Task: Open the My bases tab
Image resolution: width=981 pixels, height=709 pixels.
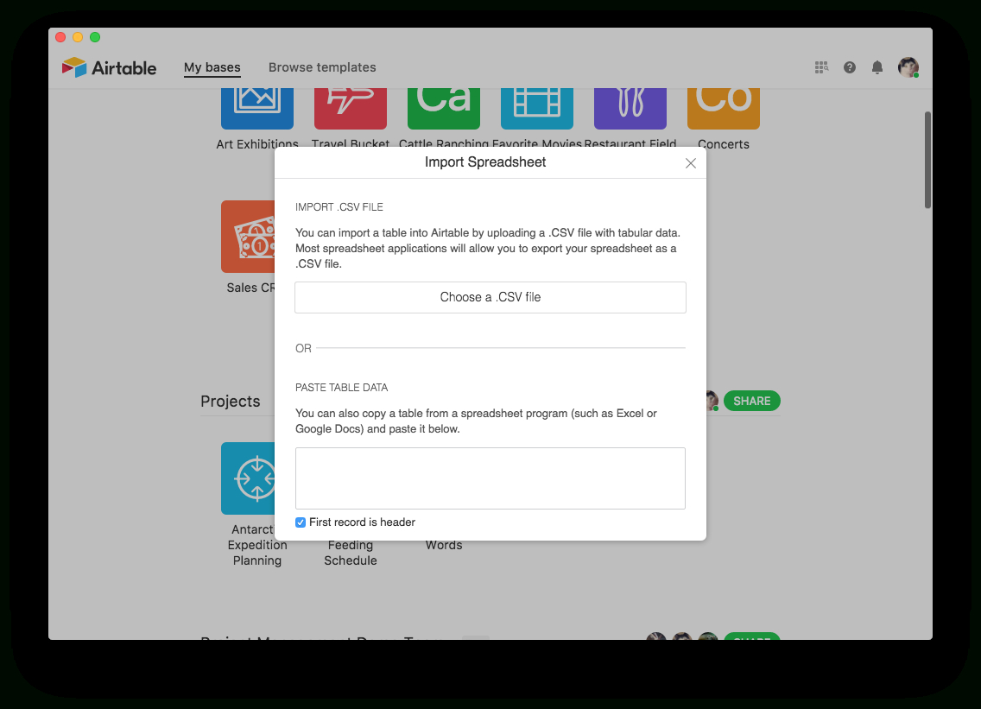Action: pyautogui.click(x=212, y=67)
